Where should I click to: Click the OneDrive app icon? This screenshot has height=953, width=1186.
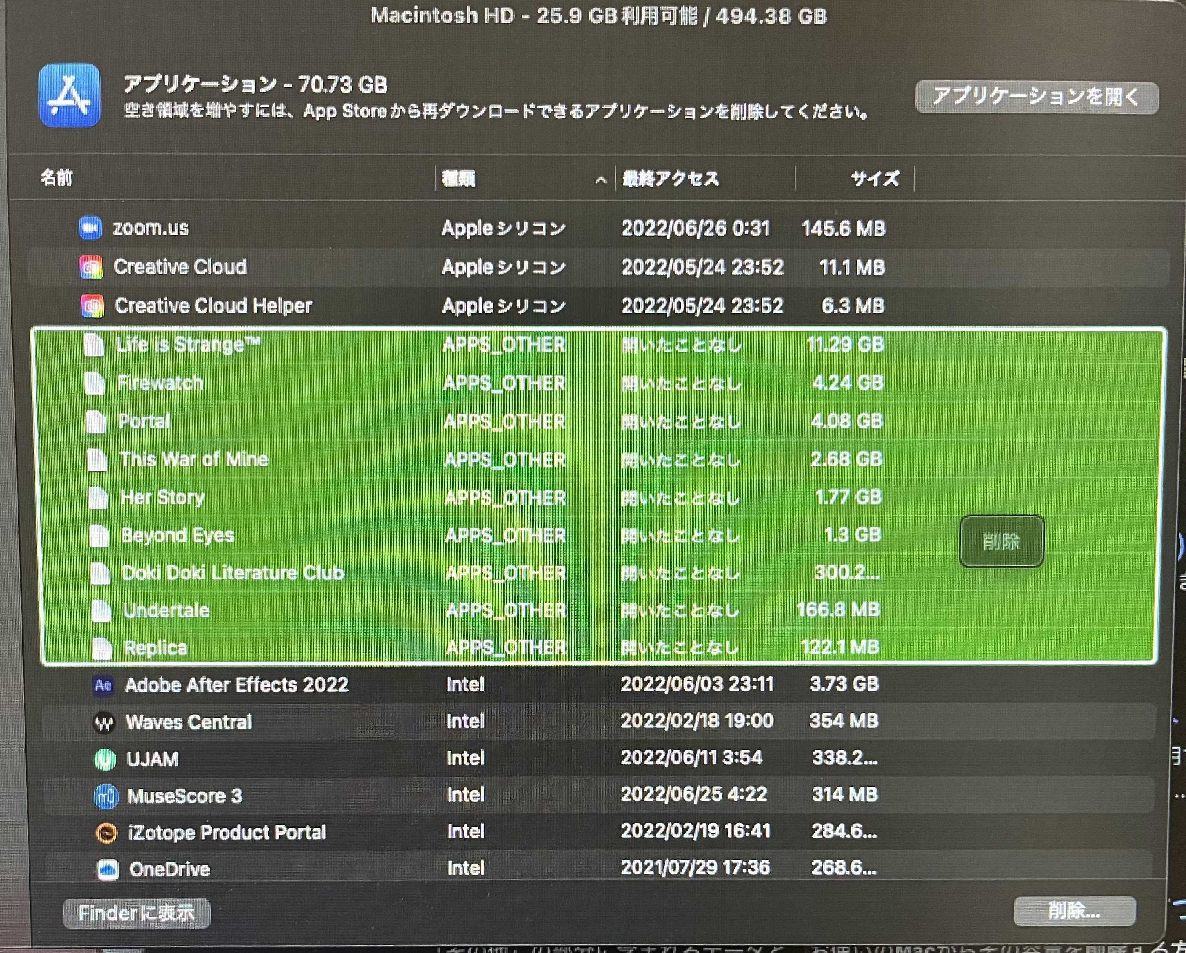(108, 869)
